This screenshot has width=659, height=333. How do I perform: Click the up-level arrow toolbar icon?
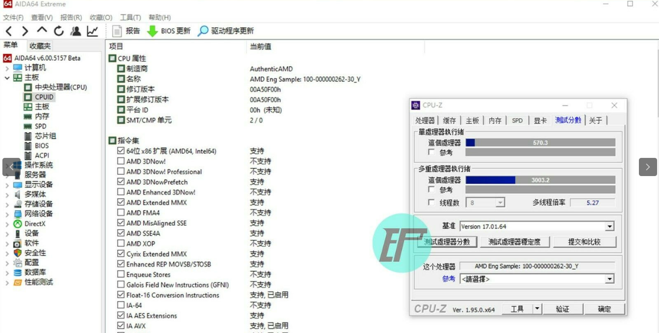pyautogui.click(x=42, y=31)
